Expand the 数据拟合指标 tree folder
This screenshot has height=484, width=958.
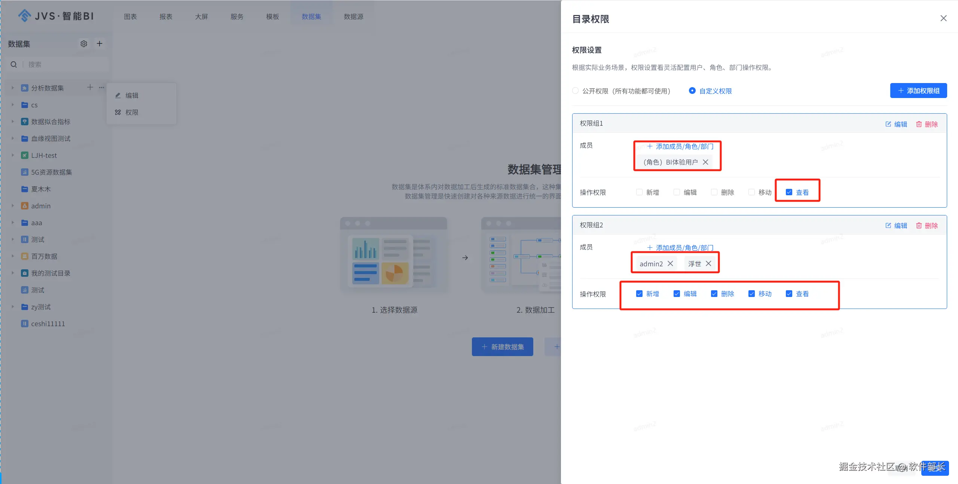(x=13, y=122)
